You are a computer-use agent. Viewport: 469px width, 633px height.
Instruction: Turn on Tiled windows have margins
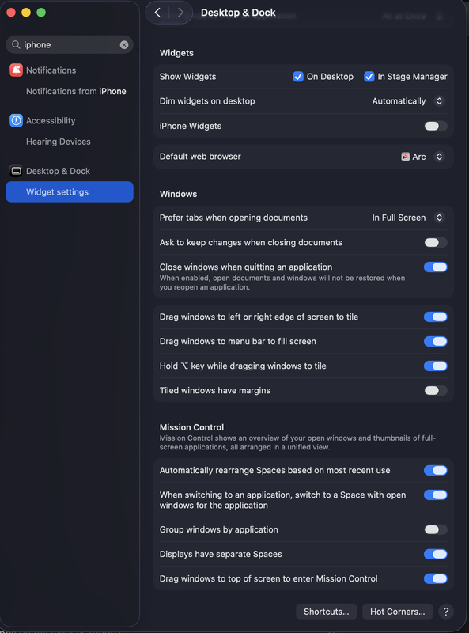[436, 390]
